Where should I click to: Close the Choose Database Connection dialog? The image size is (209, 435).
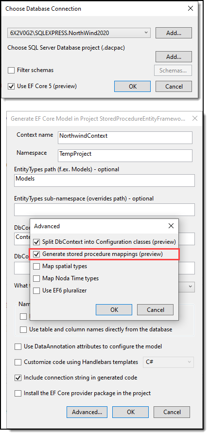191,9
